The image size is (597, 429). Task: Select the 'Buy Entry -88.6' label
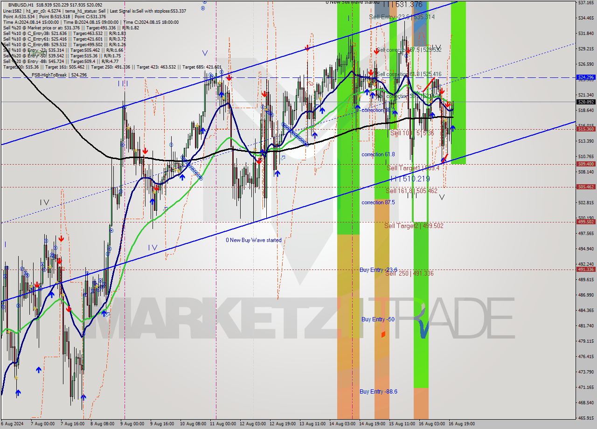378,391
